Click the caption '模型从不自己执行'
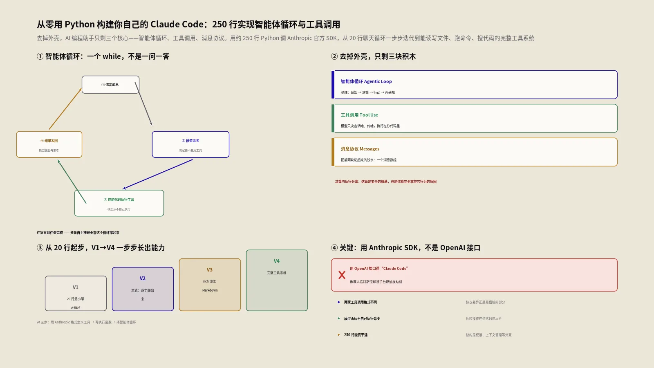The image size is (654, 368). (x=119, y=209)
